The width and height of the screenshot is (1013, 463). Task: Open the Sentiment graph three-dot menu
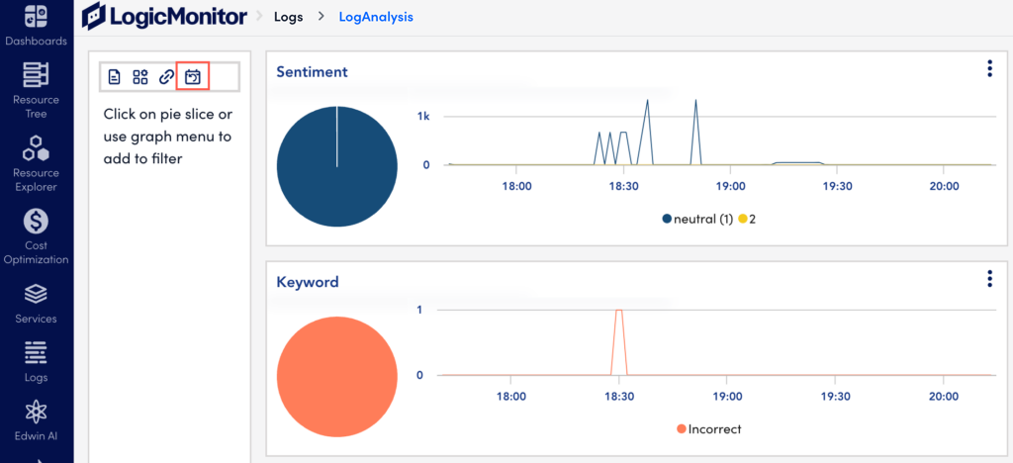[988, 68]
